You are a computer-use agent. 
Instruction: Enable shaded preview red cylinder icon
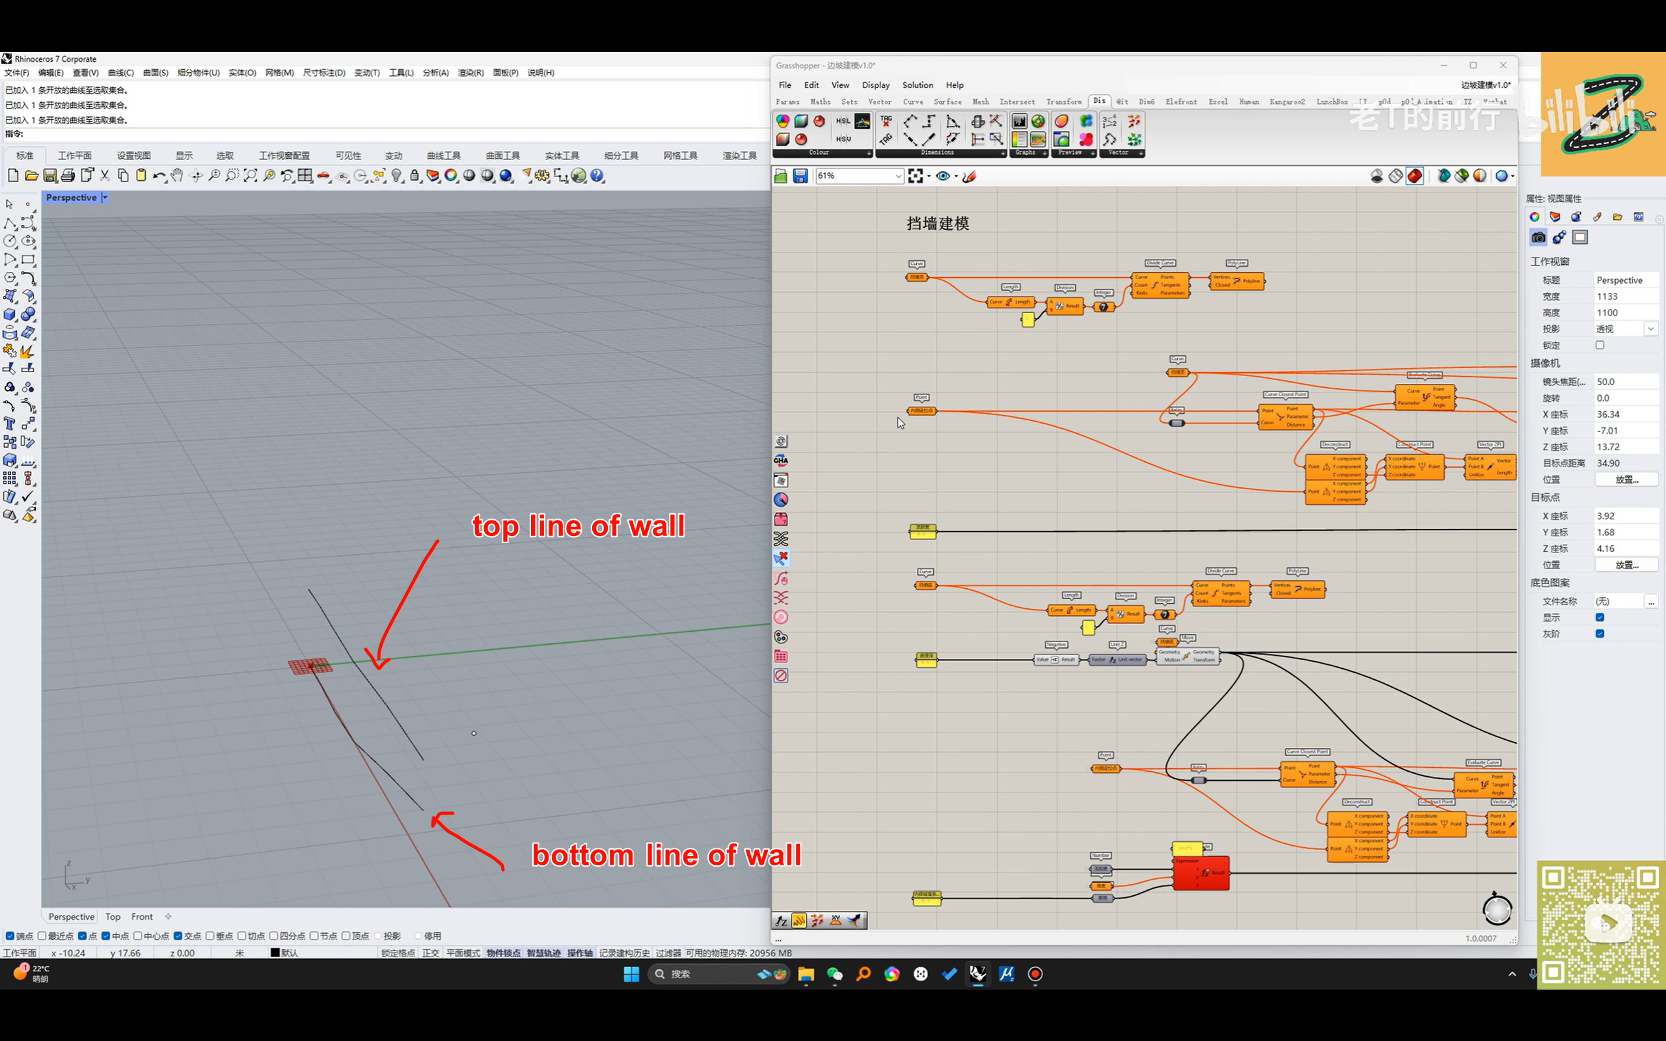[x=1414, y=176]
